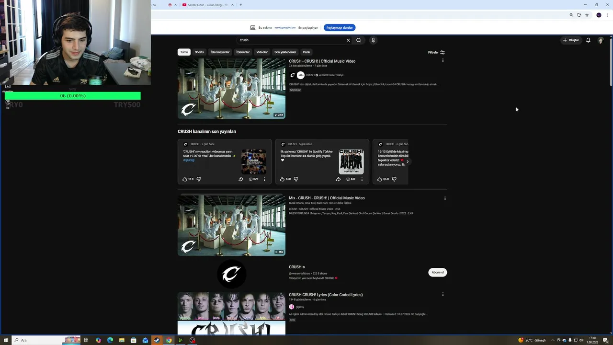613x345 pixels.
Task: Click the YouTube search magnifier button
Action: point(358,40)
